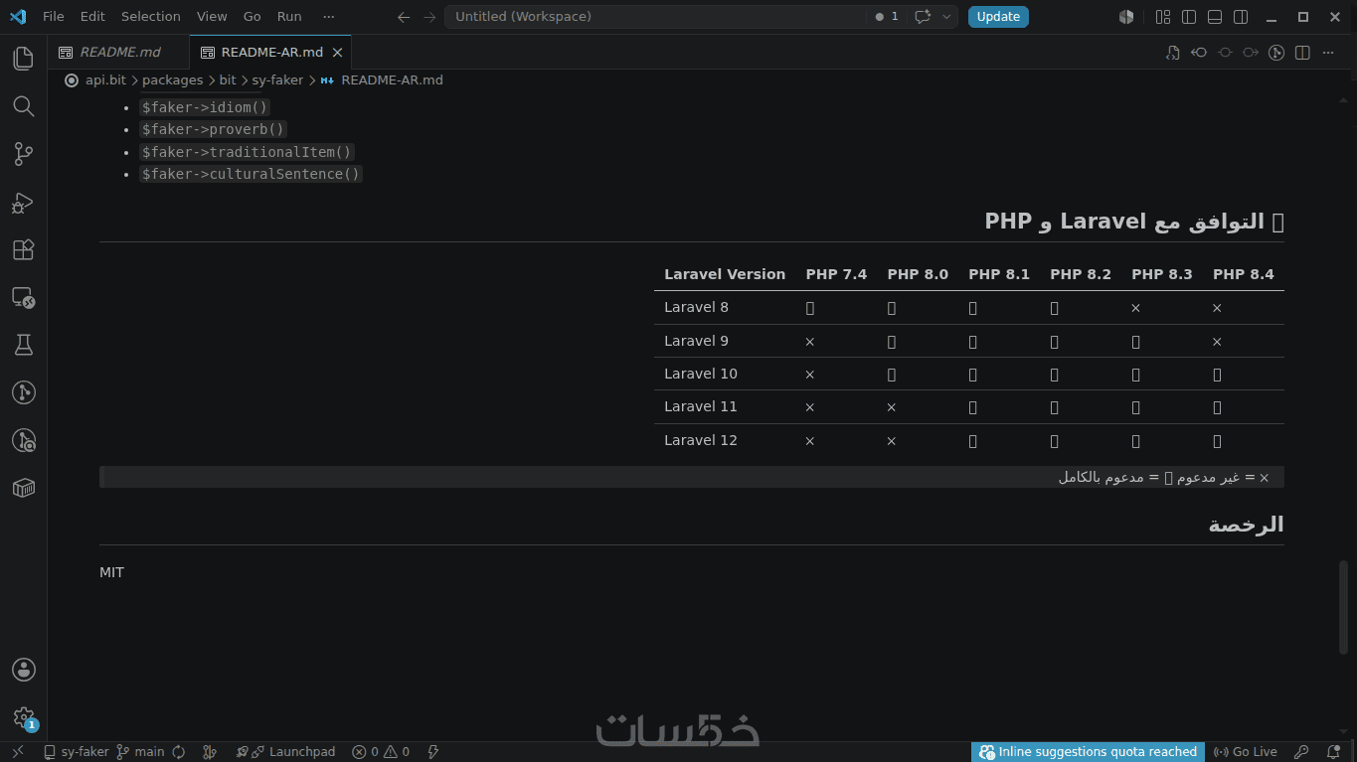The height and width of the screenshot is (762, 1357).
Task: Expand the chat dropdown arrow in title bar
Action: click(947, 17)
